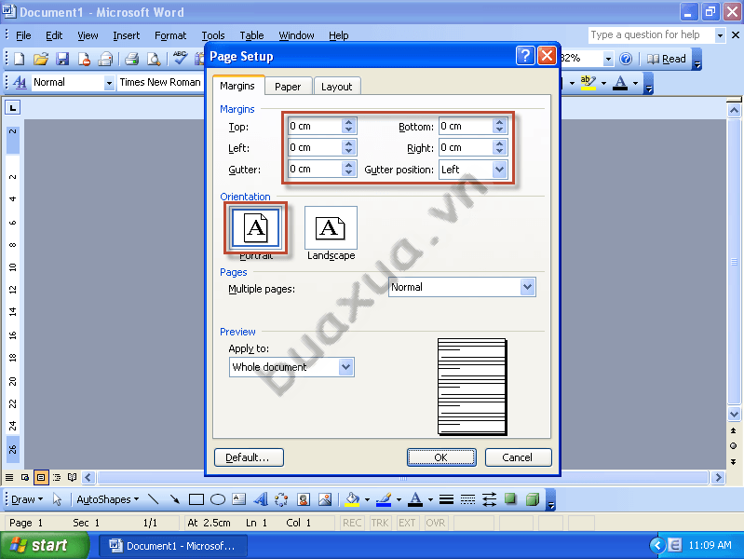Click the New Blank Document icon
The width and height of the screenshot is (744, 559).
[x=19, y=59]
